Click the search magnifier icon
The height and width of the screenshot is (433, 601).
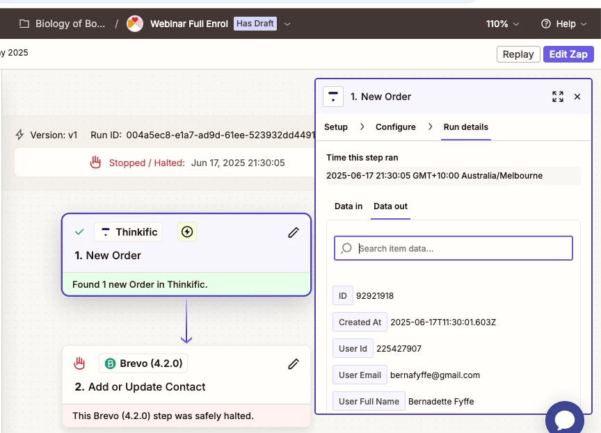[346, 248]
